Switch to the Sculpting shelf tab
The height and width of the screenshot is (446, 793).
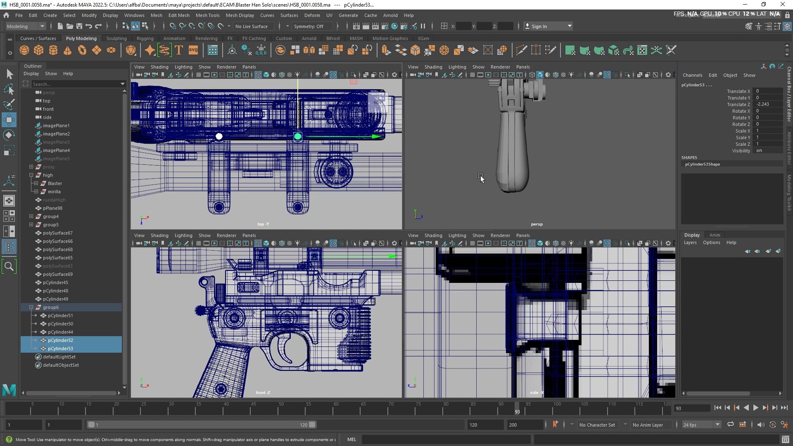(x=116, y=38)
